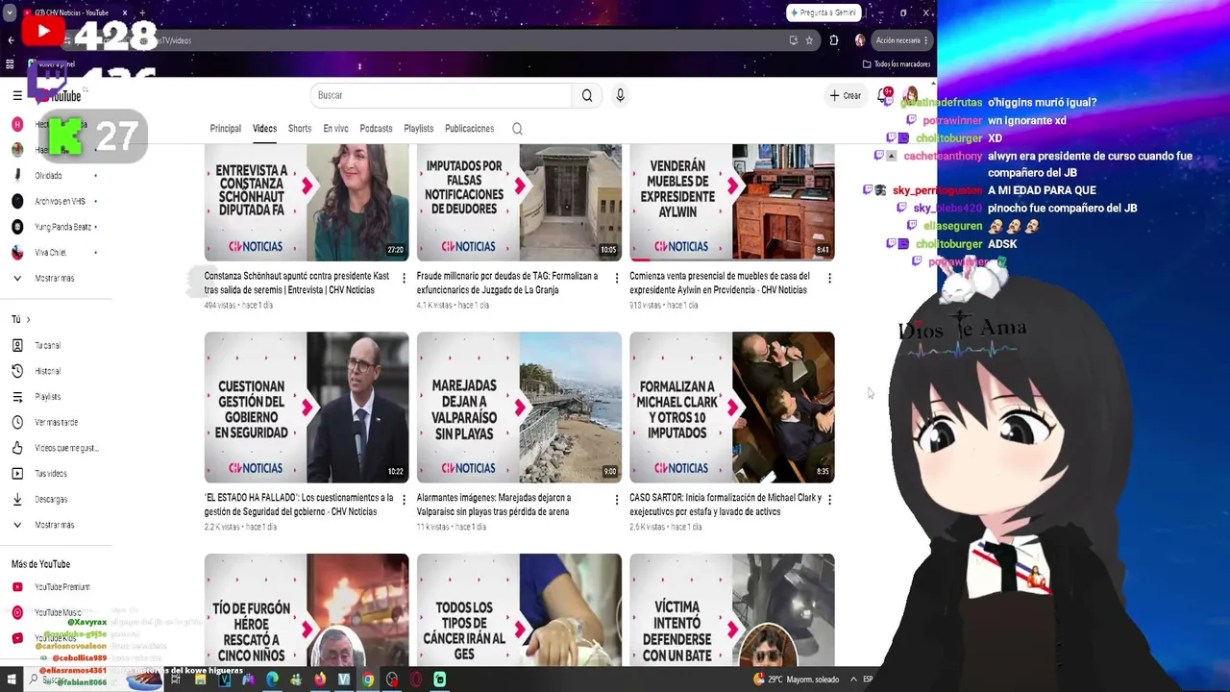Open the Opera icon in the taskbar
The image size is (1230, 692).
[x=416, y=680]
